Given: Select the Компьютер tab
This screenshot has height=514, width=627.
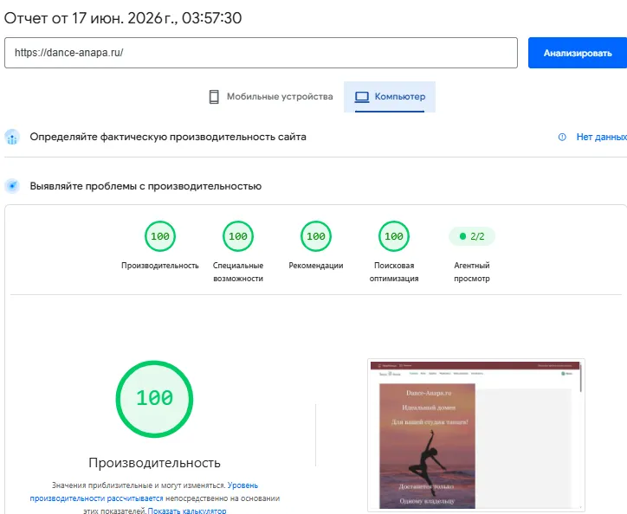Looking at the screenshot, I should pos(390,97).
